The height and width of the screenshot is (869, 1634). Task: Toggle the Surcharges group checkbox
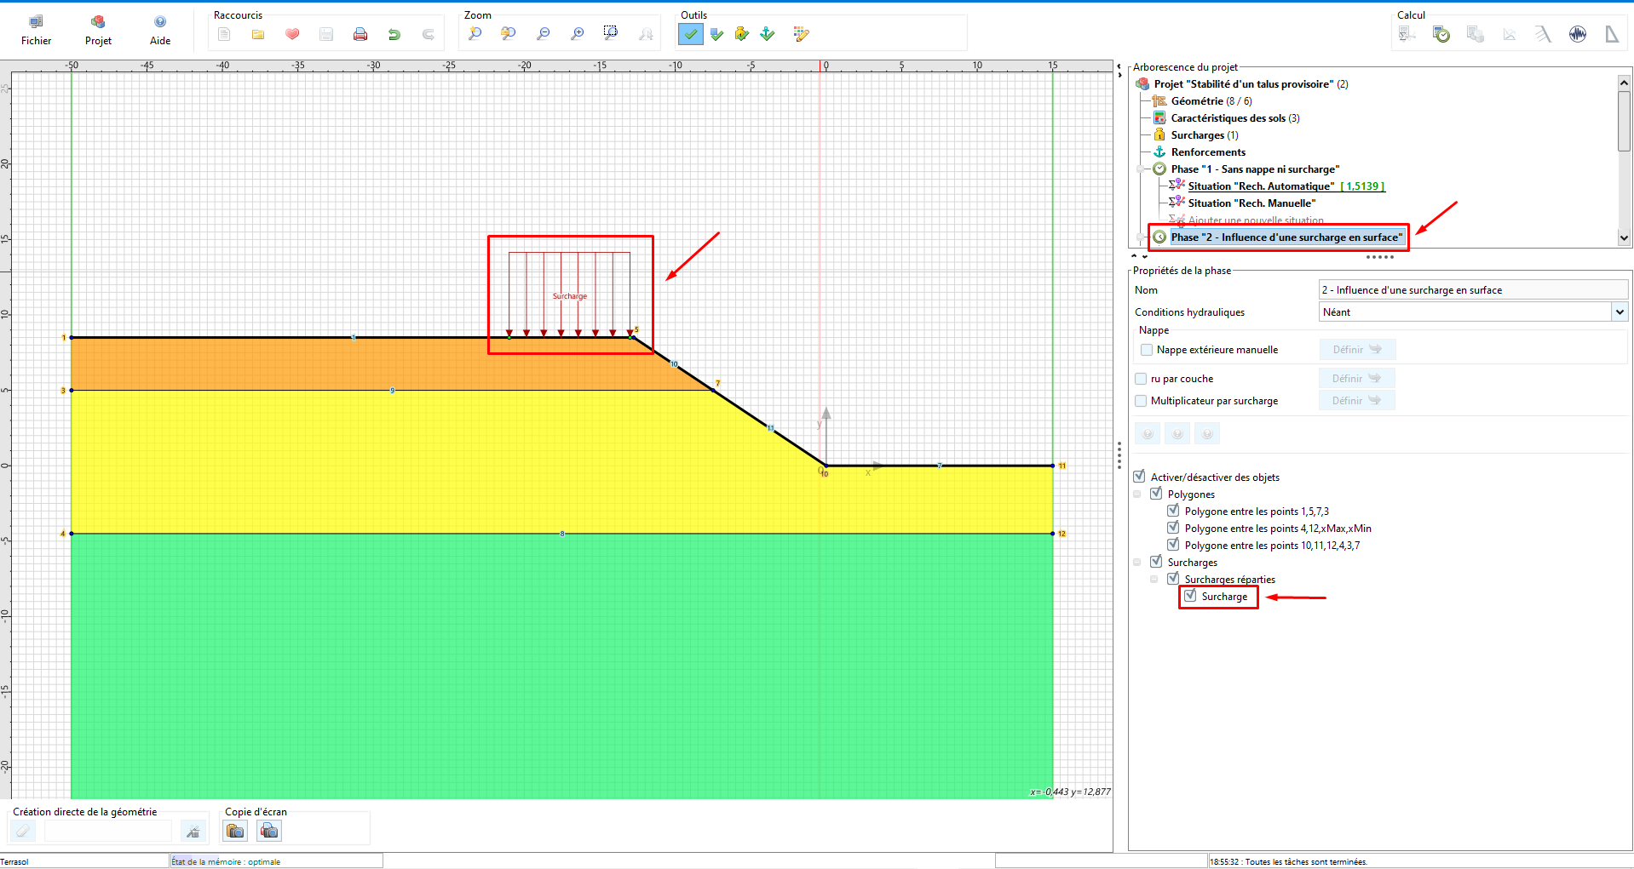[1157, 562]
